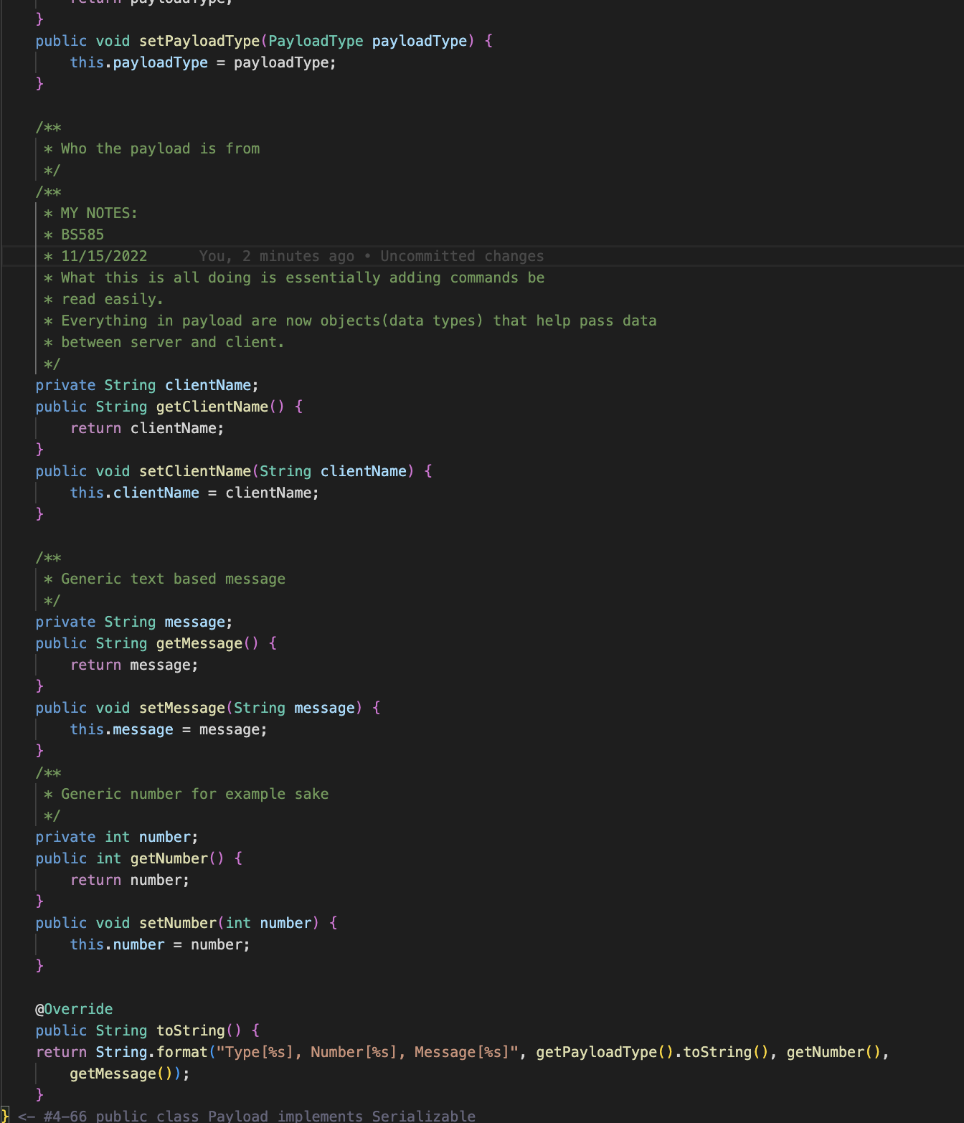Click the String.format call
The width and height of the screenshot is (964, 1123).
pyautogui.click(x=151, y=1052)
